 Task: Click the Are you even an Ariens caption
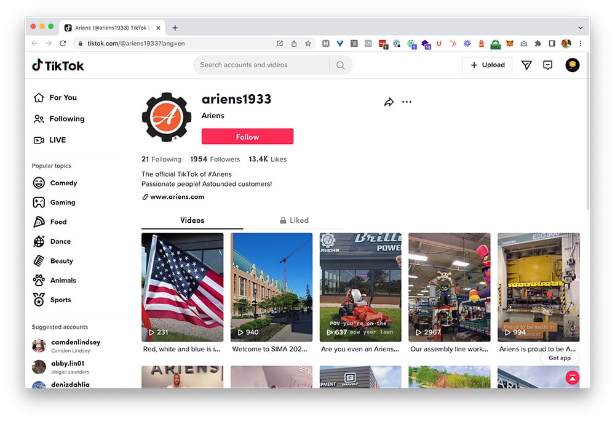tap(360, 349)
